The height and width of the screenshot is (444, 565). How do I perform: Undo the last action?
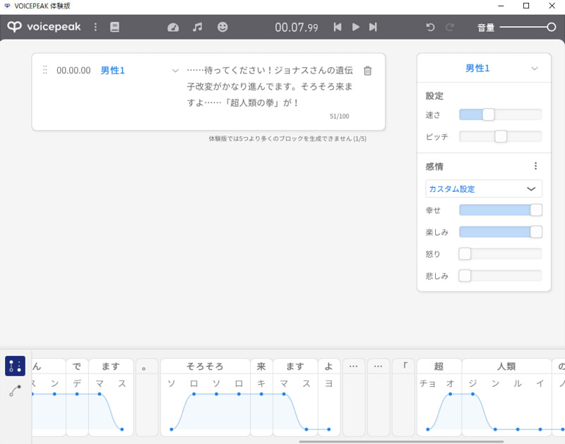click(x=430, y=27)
